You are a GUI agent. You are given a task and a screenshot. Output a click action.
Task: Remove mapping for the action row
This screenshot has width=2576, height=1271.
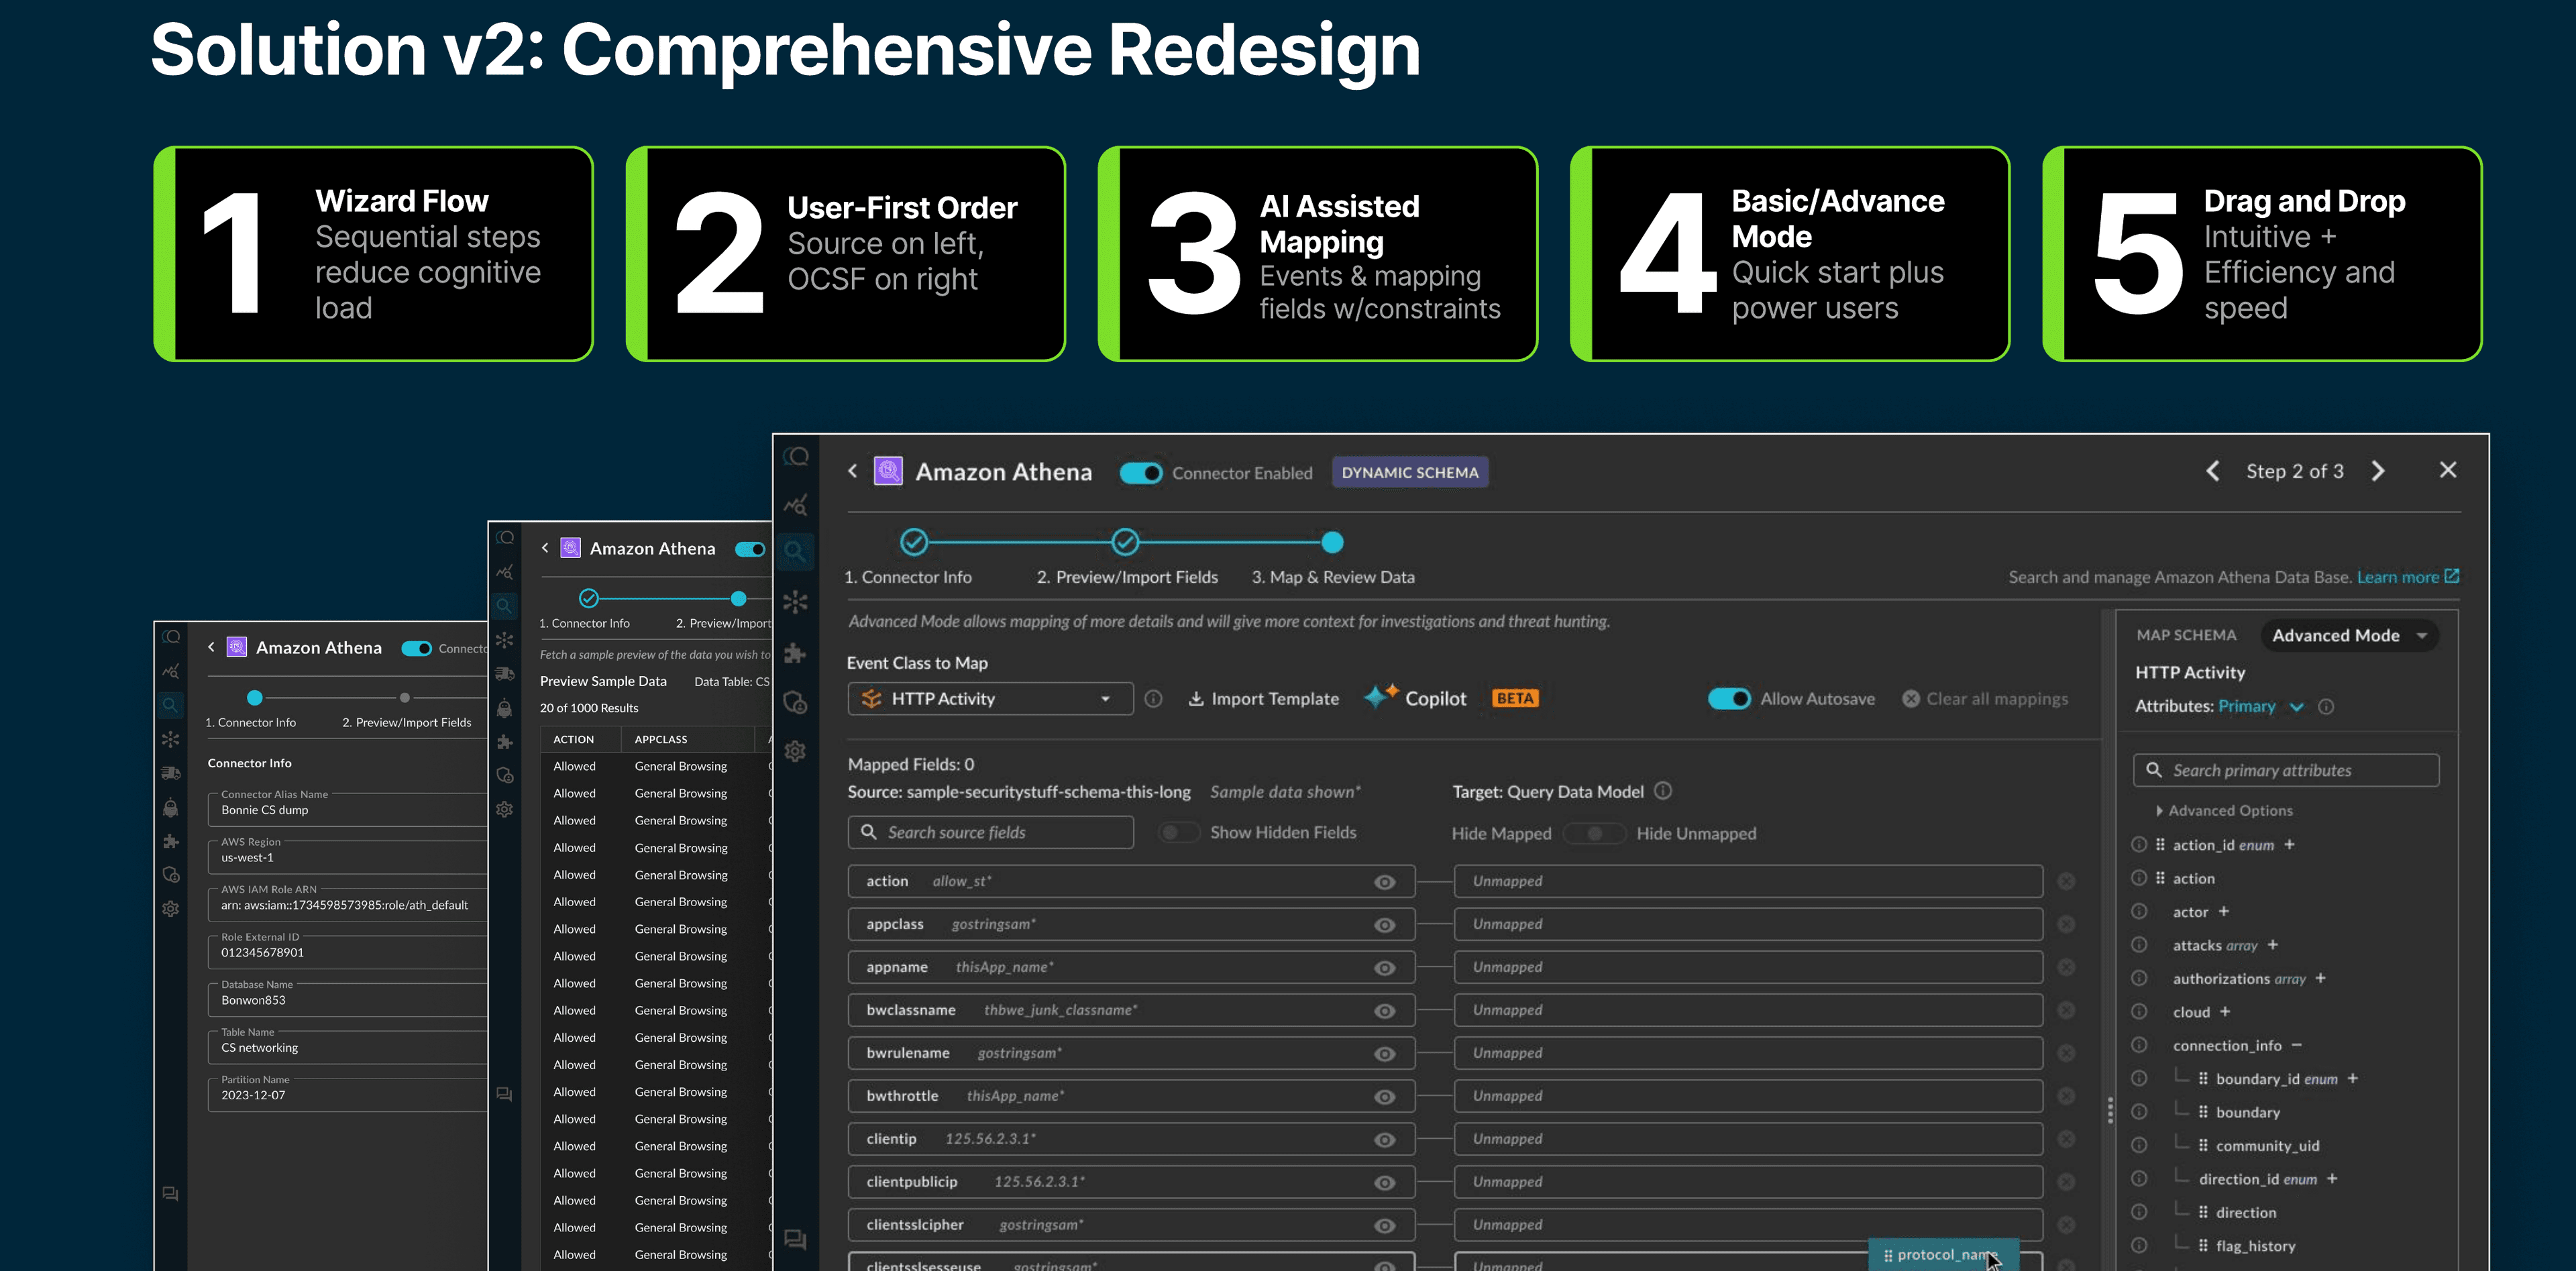[2066, 881]
